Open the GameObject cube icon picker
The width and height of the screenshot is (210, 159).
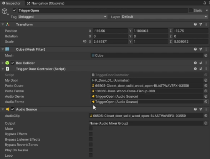(5, 11)
